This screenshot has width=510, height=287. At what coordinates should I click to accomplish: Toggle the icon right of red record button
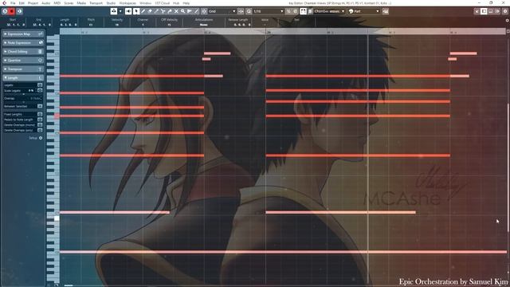(19, 11)
